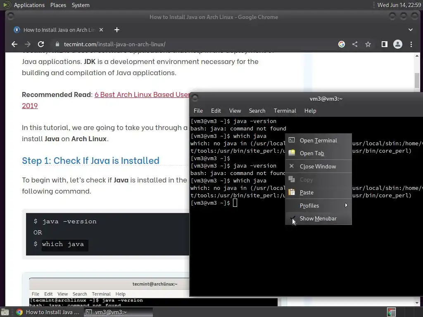Click the '6 Best Arch Linux Based' link
This screenshot has height=317, width=423.
pyautogui.click(x=142, y=95)
